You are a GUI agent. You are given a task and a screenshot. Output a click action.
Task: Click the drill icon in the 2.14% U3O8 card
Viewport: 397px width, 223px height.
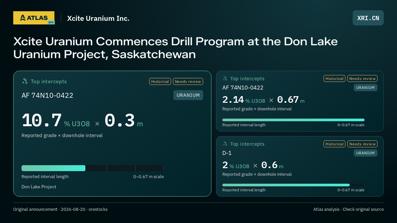(x=225, y=78)
